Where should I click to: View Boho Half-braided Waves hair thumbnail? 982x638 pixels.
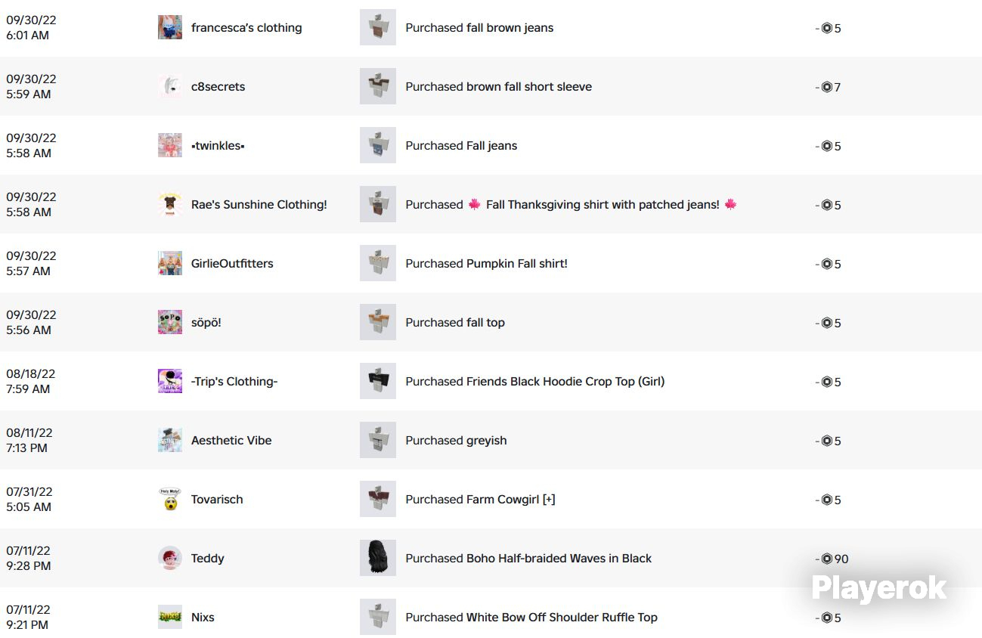pos(378,558)
